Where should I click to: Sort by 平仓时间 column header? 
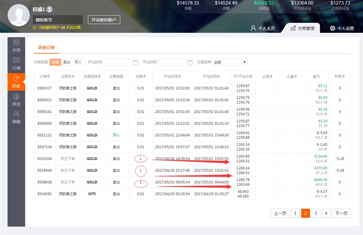point(211,76)
